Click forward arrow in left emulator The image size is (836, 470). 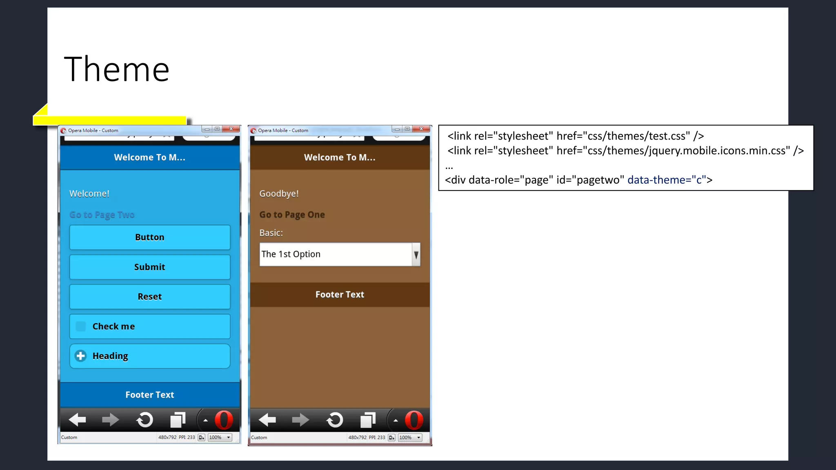110,419
